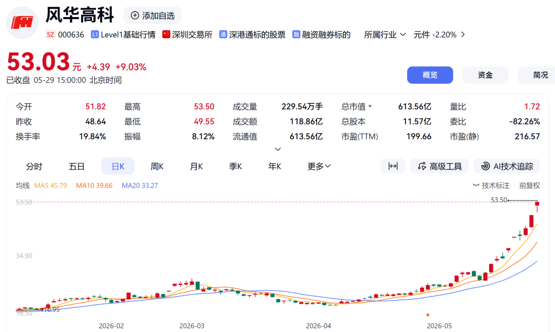The height and width of the screenshot is (332, 555).
Task: Open 前复权 price adjustment selector
Action: pyautogui.click(x=529, y=185)
